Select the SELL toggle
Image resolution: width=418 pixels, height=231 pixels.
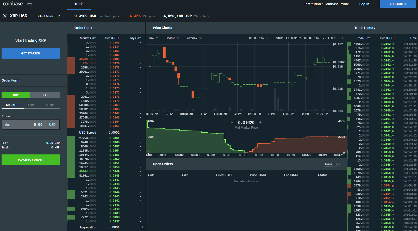click(45, 95)
